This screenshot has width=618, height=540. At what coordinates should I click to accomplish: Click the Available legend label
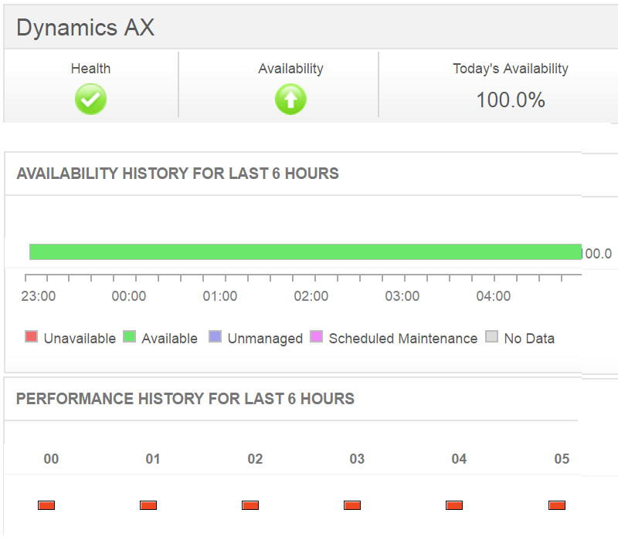(169, 339)
